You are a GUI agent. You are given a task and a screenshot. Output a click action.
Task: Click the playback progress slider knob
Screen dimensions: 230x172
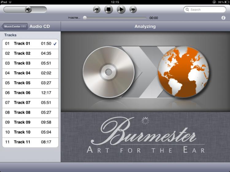coord(85,18)
